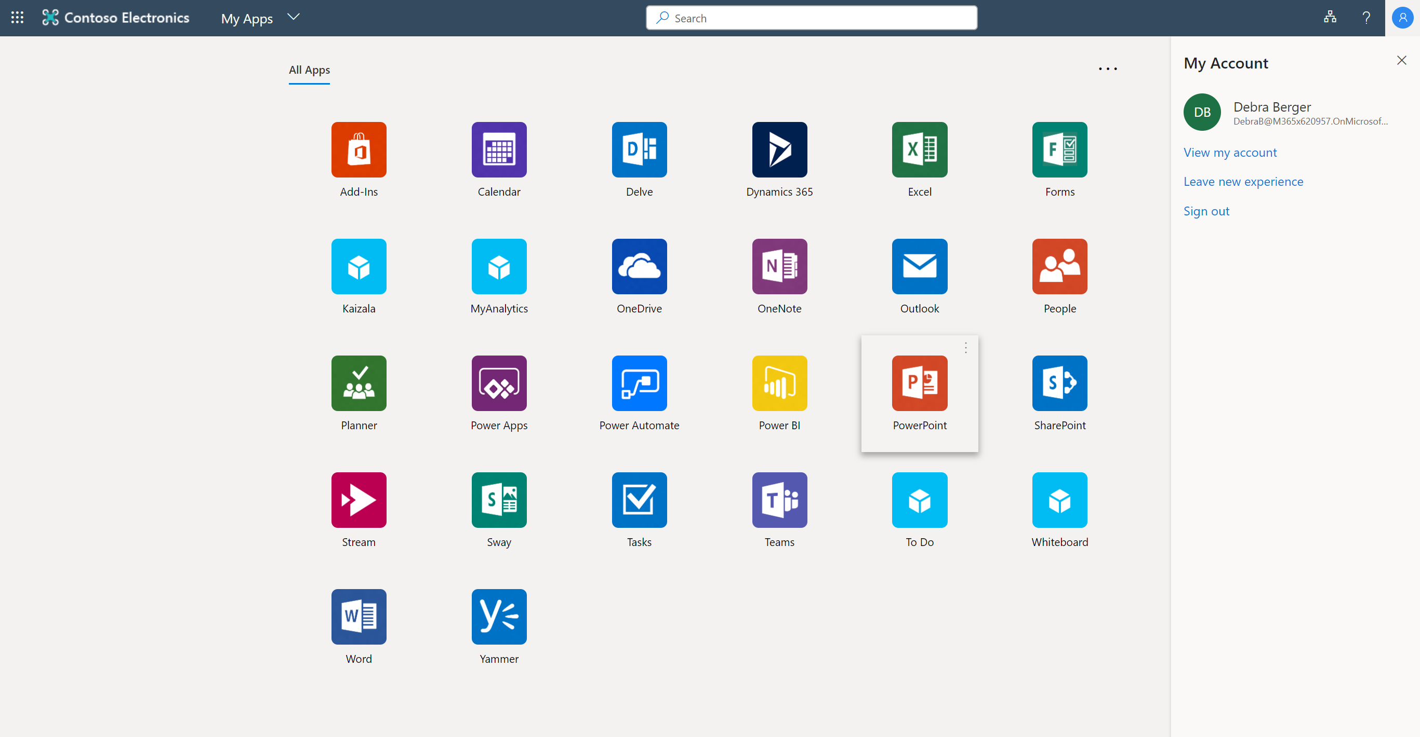Open the app launcher waffle menu
The image size is (1420, 737).
tap(17, 18)
